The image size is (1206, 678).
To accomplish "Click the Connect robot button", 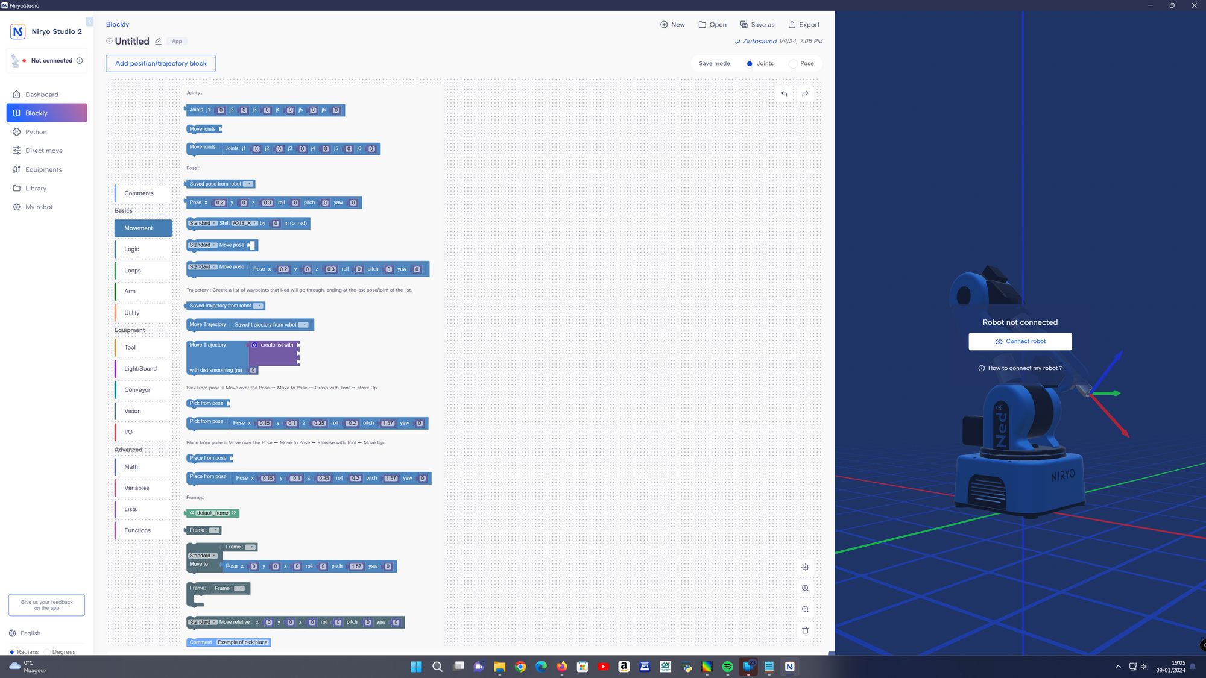I will coord(1020,341).
